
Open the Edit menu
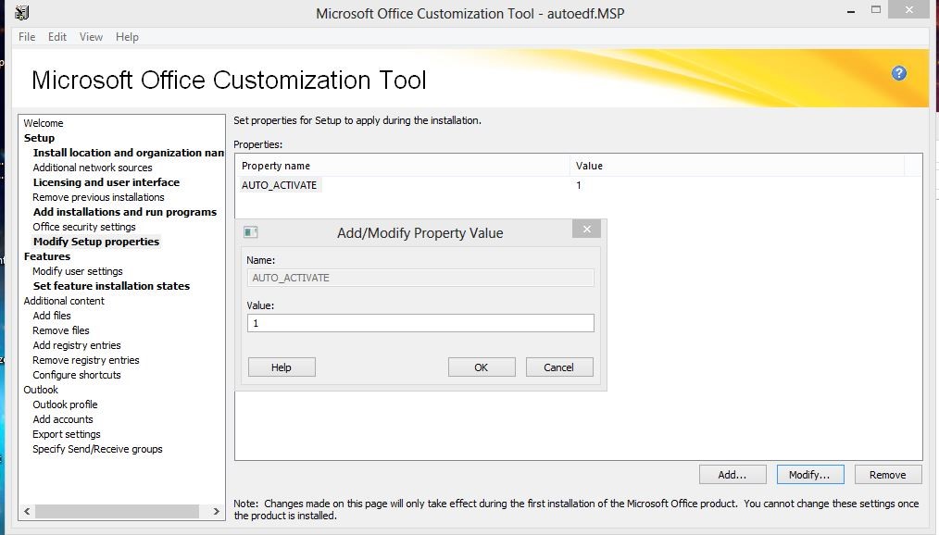[x=57, y=37]
